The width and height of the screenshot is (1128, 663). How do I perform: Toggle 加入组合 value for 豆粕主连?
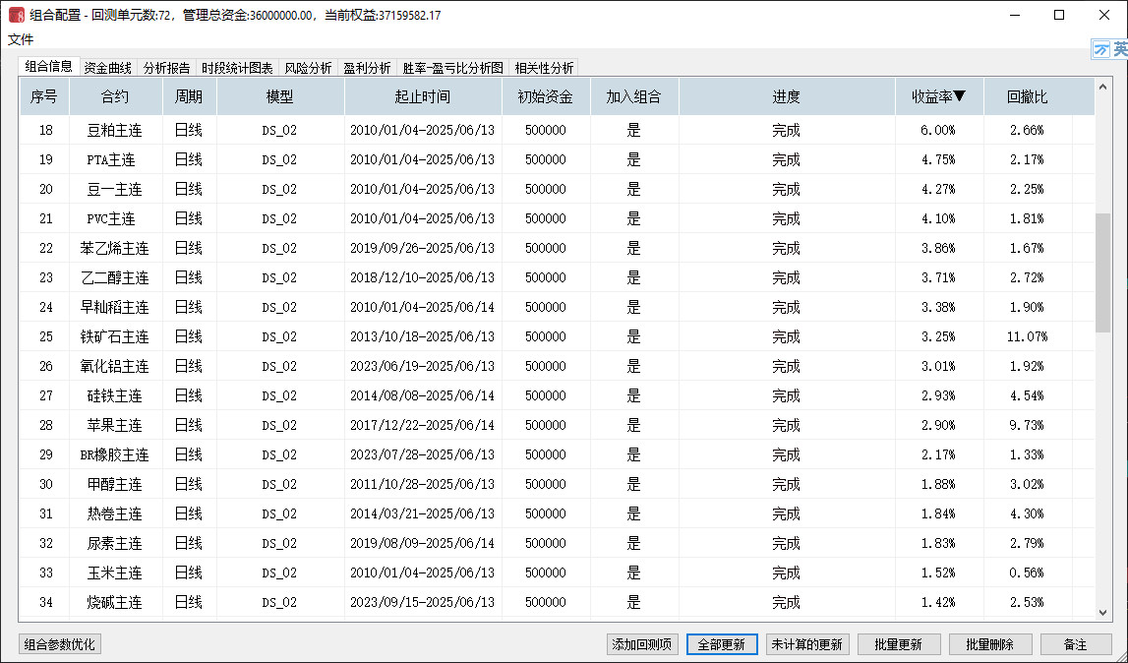633,130
